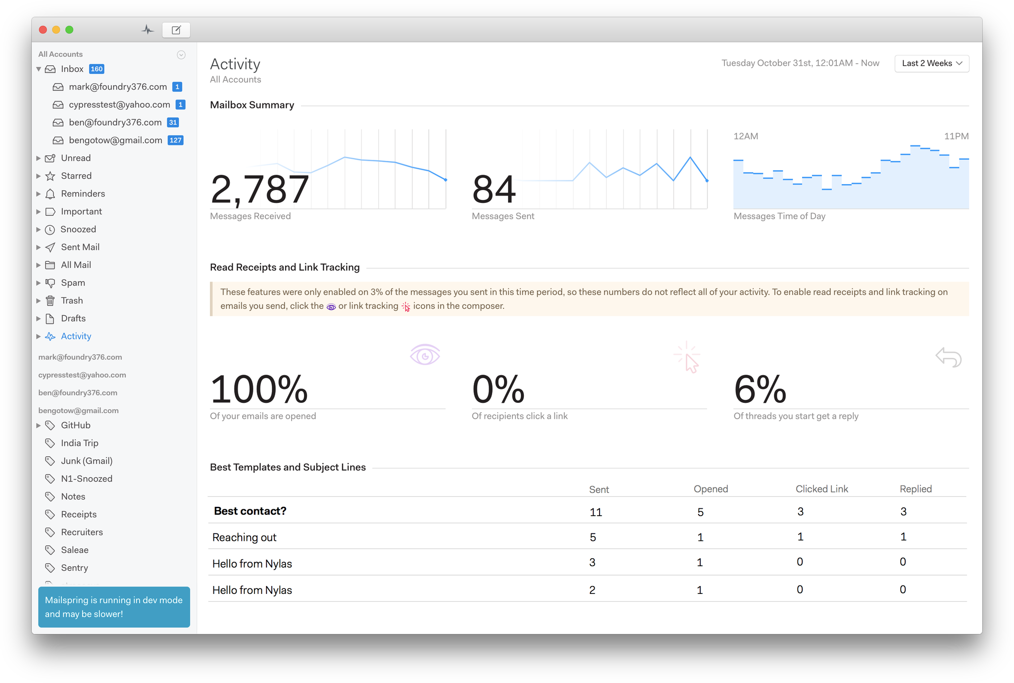Expand the Unread folder arrow
This screenshot has height=683, width=1014.
coord(39,158)
